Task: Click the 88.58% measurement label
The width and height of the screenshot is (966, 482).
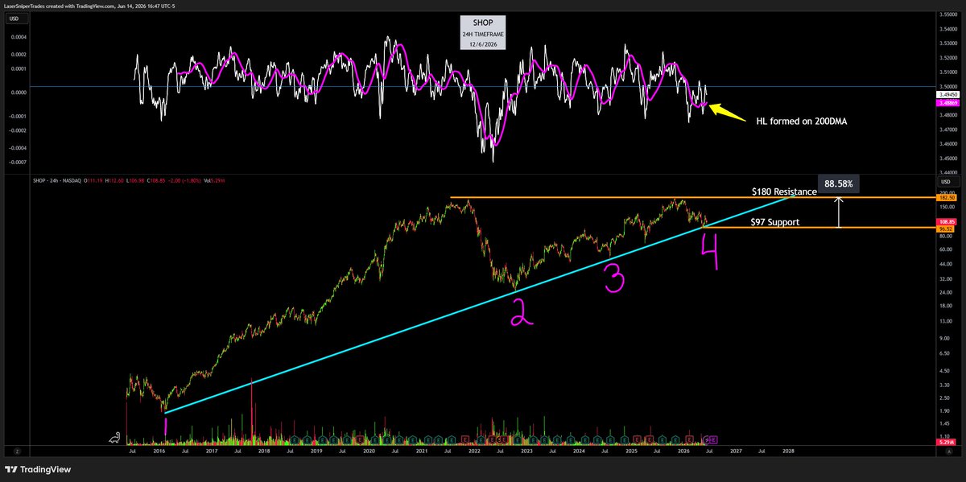Action: [x=839, y=183]
